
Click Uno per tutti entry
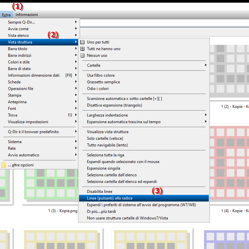pyautogui.click(x=144, y=42)
